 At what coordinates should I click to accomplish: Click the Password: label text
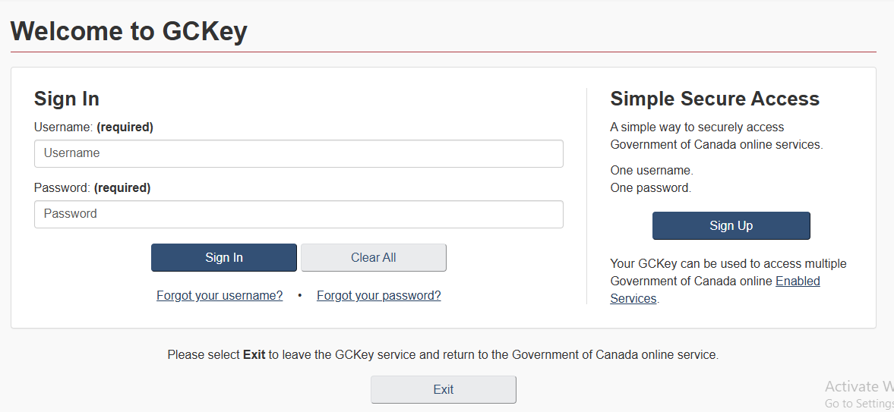[62, 188]
